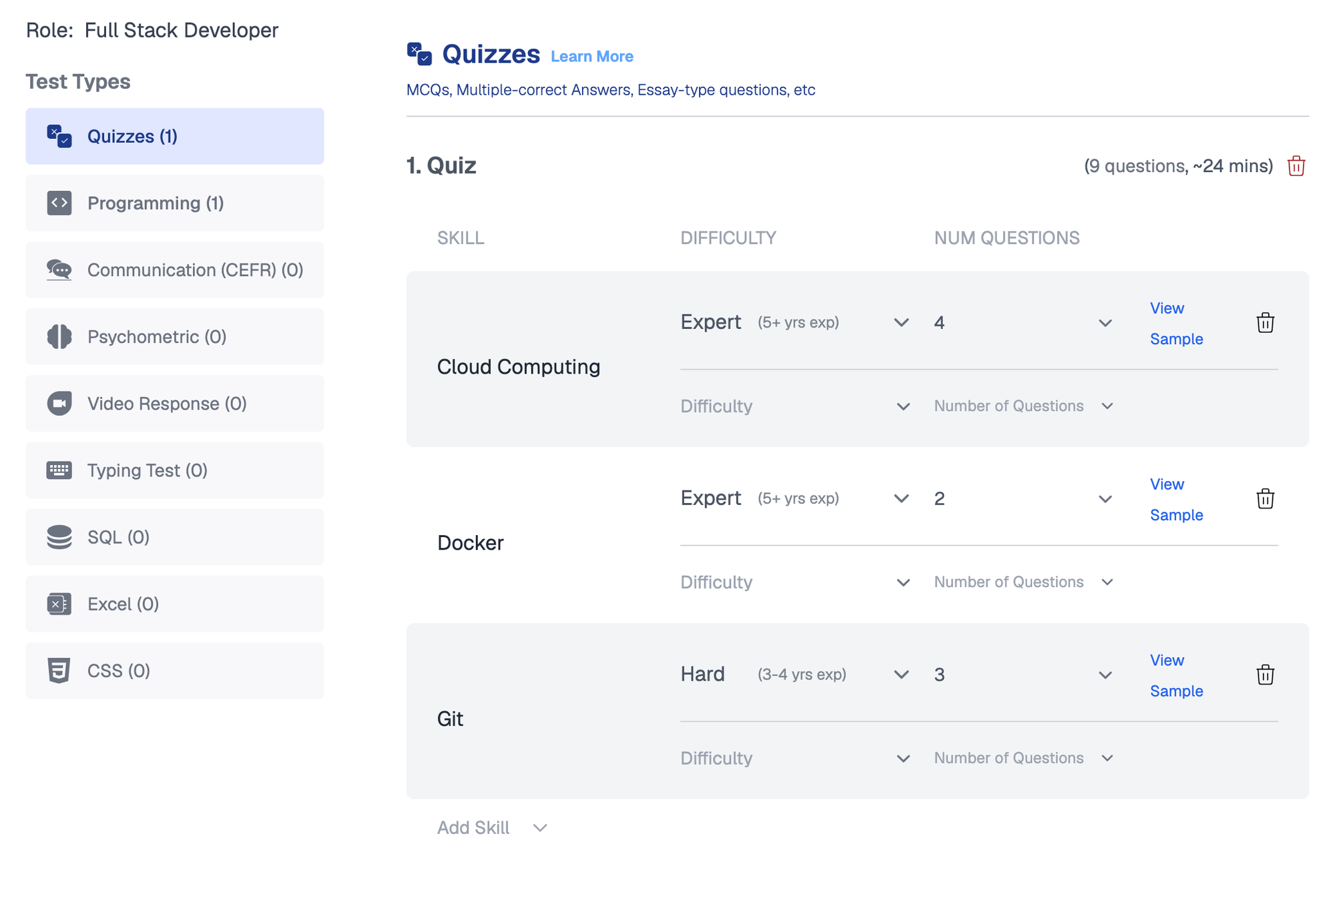Screen dimensions: 1335x902
Task: Click the Video Response camera icon
Action: click(59, 403)
